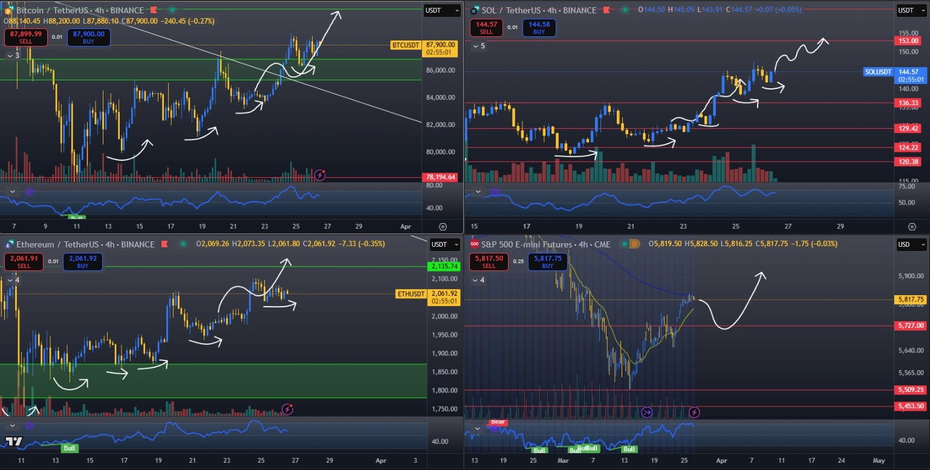Click the Bitcoin SELL 87,899.99 button

pos(25,38)
